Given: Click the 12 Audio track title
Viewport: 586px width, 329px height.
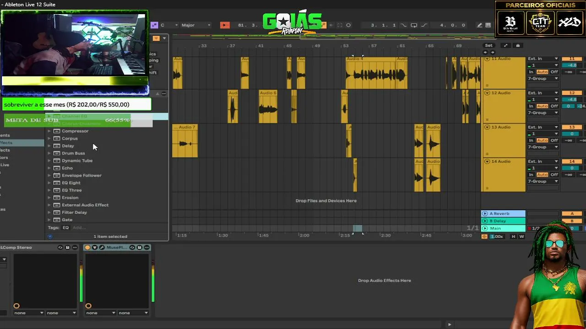Looking at the screenshot, I should tap(501, 93).
